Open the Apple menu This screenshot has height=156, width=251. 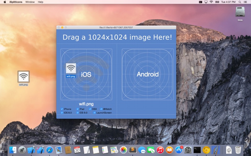(5, 2)
